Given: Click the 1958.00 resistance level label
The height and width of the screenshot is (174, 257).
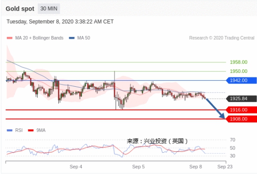Looking at the screenshot, I should pos(238,62).
